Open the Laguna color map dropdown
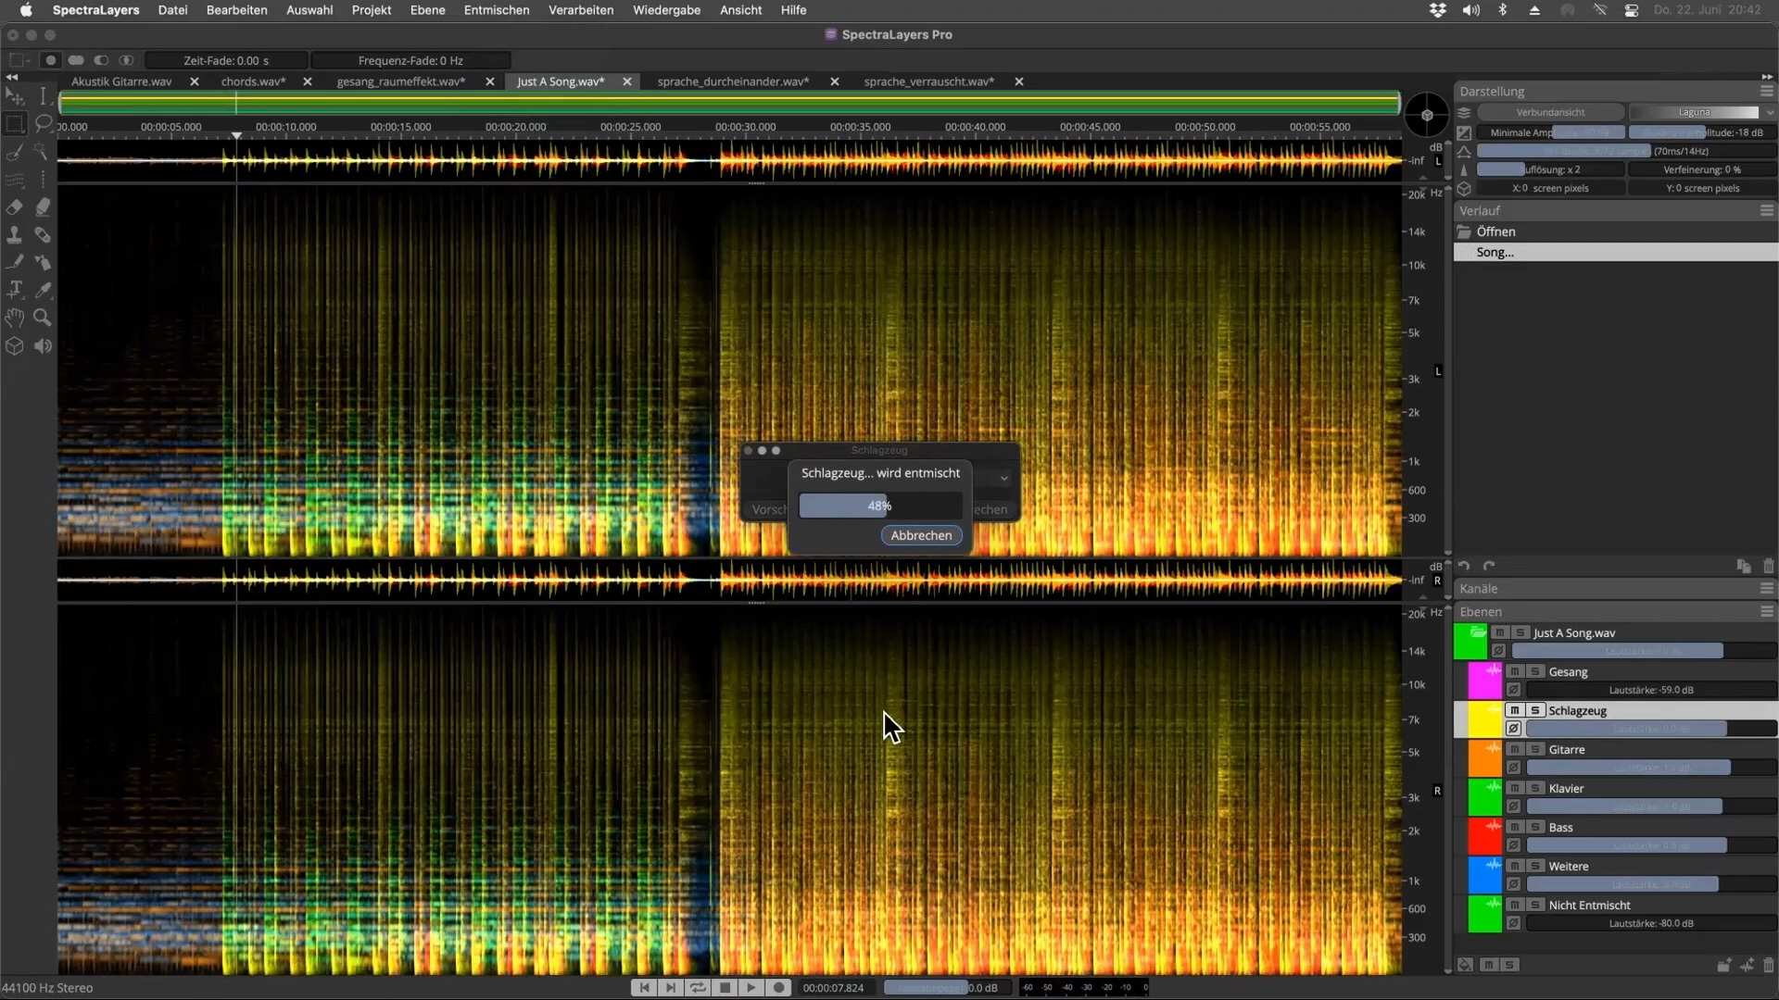The height and width of the screenshot is (1000, 1779). [1703, 112]
